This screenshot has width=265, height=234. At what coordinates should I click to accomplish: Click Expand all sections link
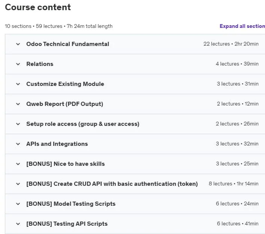point(242,26)
